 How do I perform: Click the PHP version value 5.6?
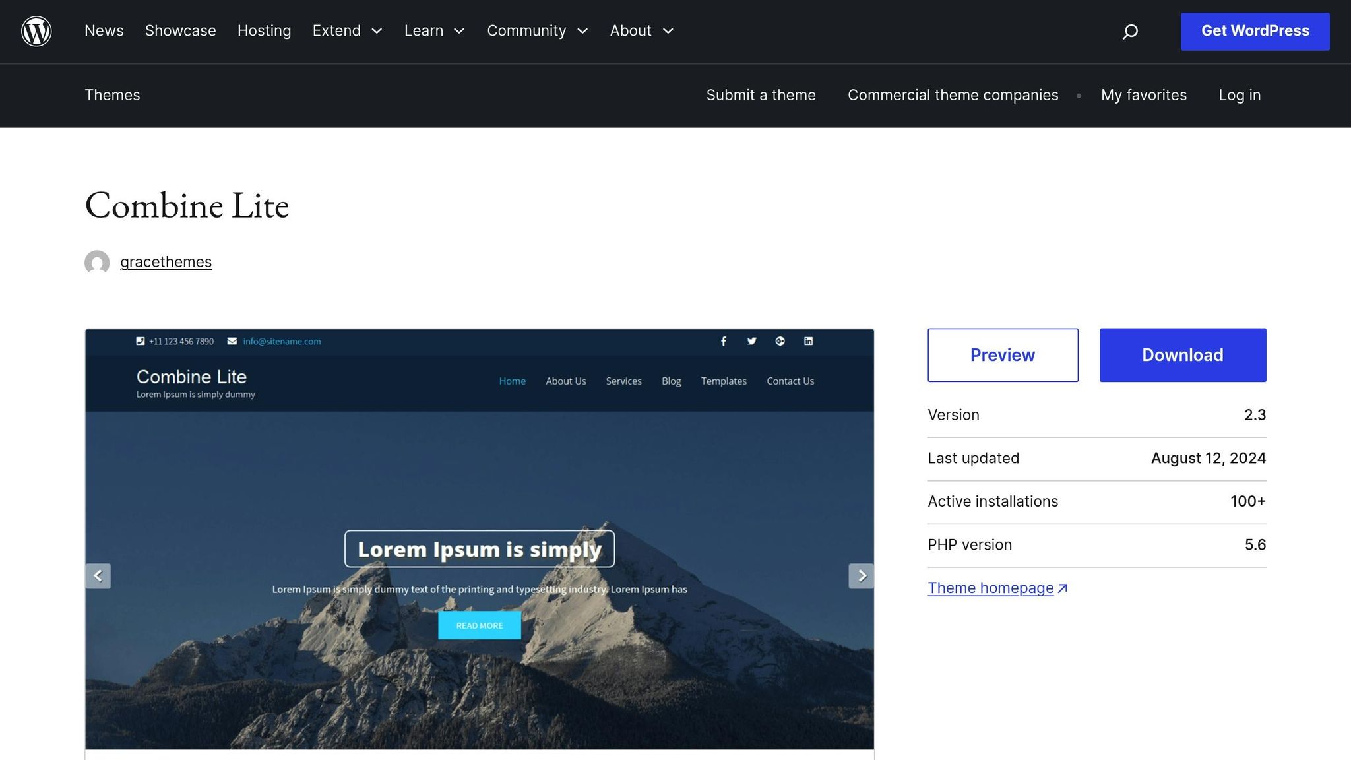click(x=1255, y=545)
